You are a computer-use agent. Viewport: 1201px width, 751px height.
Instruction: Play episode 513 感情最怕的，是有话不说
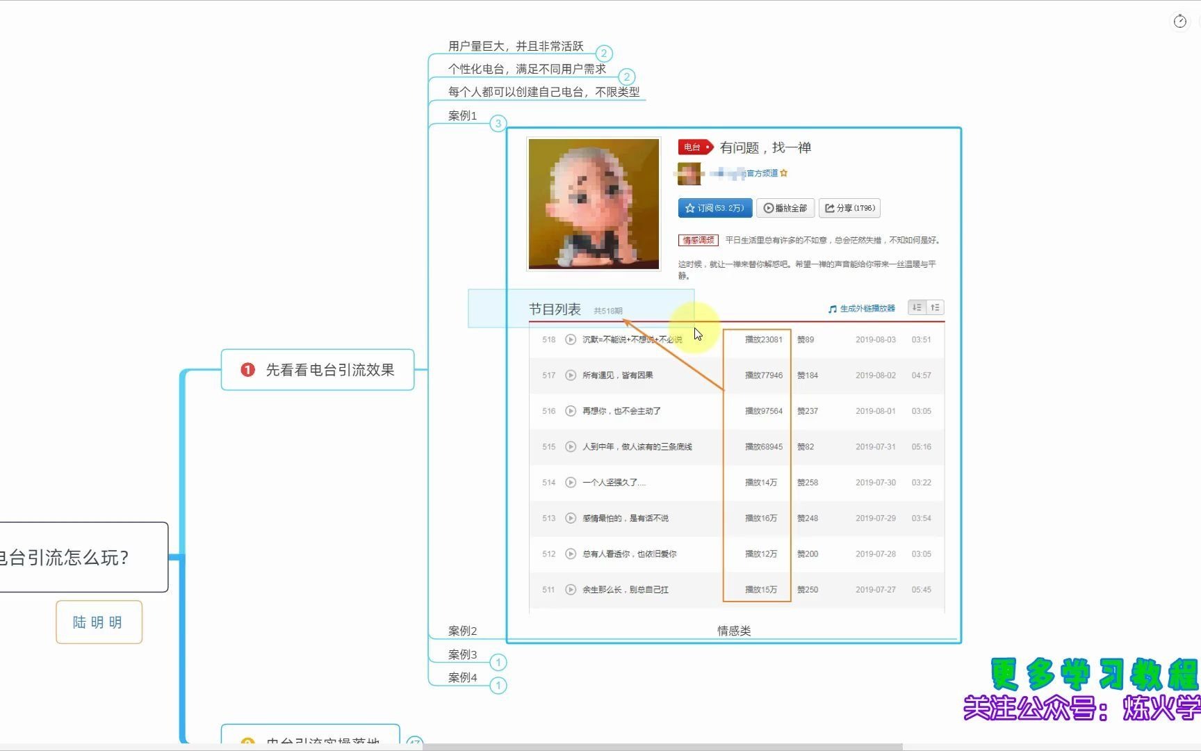pyautogui.click(x=571, y=518)
